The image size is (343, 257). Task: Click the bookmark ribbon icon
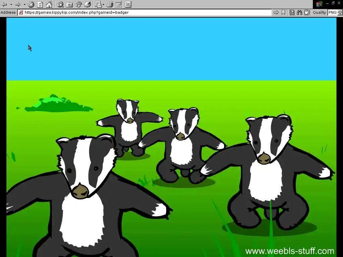point(283,12)
